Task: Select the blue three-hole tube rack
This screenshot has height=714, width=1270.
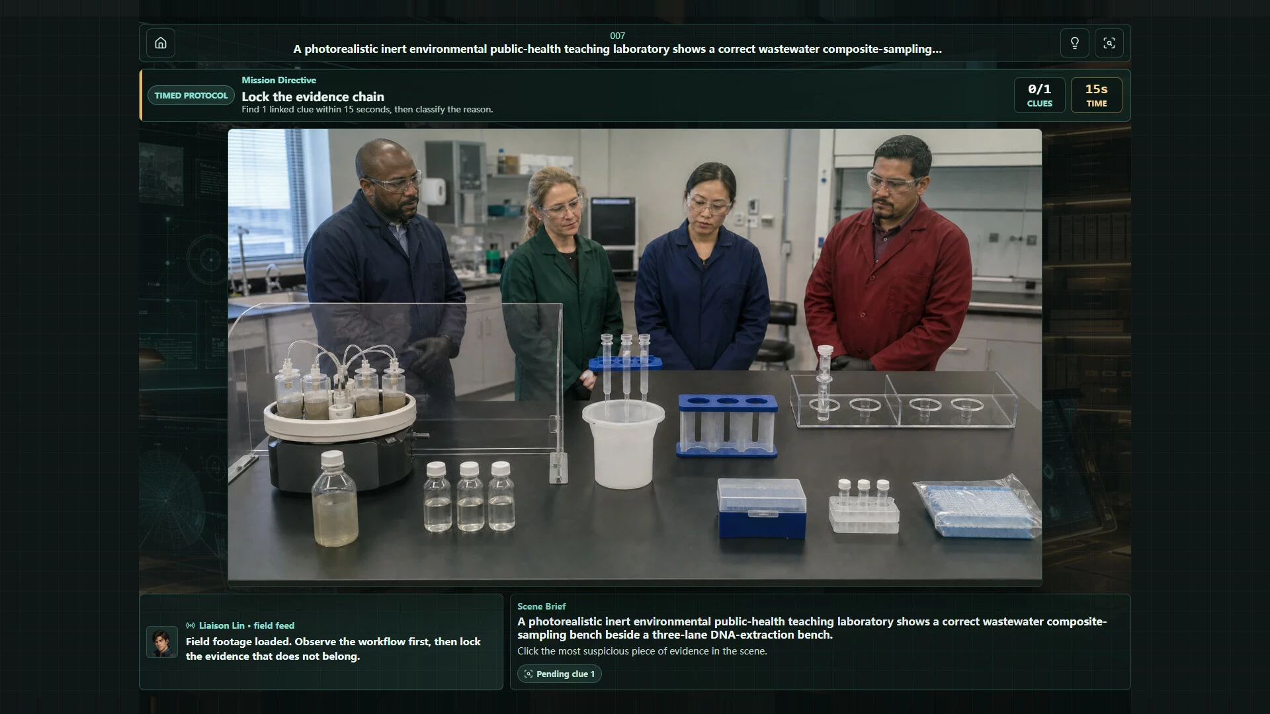Action: coord(727,426)
